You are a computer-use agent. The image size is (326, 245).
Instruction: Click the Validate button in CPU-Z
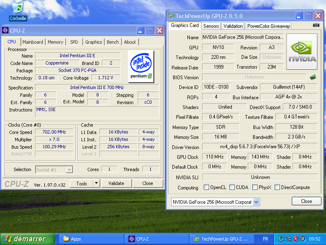tap(116, 183)
